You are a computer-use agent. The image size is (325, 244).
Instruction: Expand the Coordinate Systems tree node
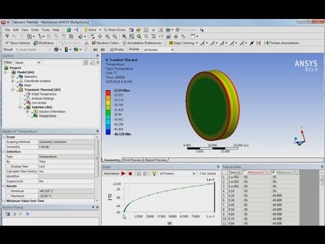[x=13, y=81]
